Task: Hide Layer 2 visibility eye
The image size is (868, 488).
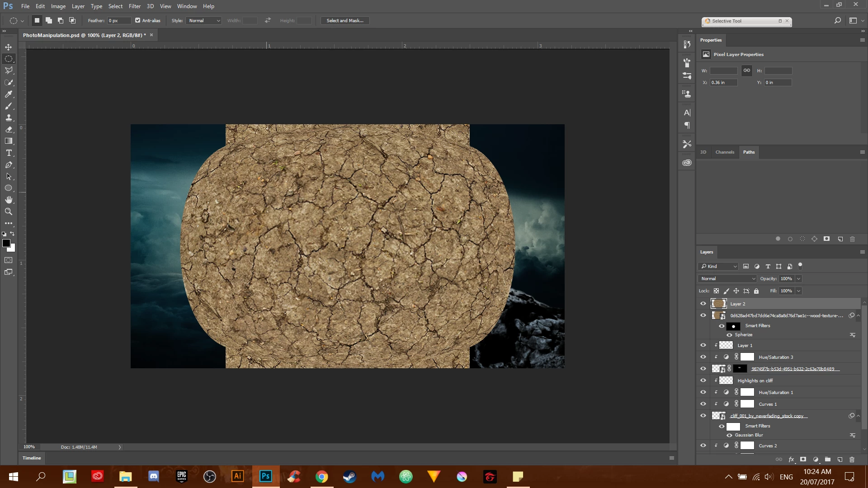Action: (x=703, y=304)
